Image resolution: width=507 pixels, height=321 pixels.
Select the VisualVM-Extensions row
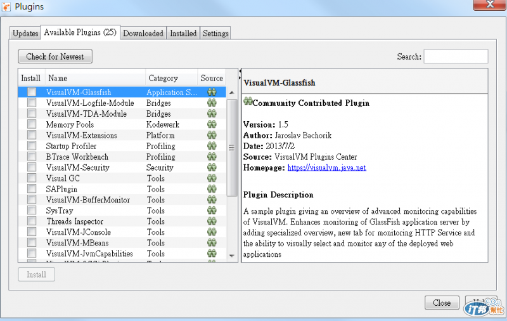click(x=122, y=135)
